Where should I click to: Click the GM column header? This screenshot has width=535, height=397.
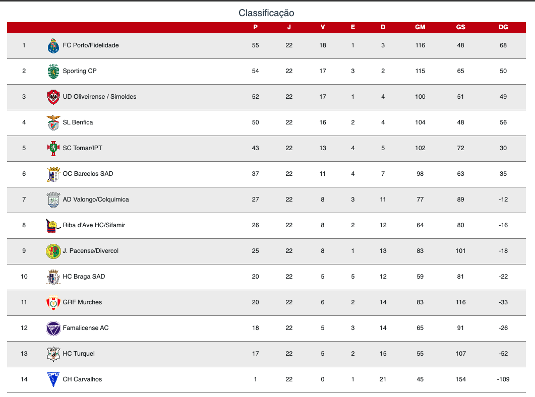[420, 27]
